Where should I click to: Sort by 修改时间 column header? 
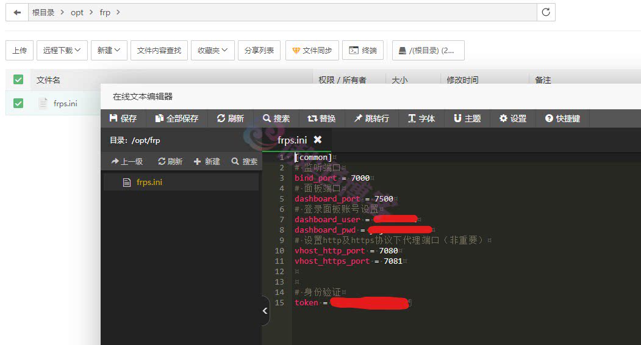(462, 80)
